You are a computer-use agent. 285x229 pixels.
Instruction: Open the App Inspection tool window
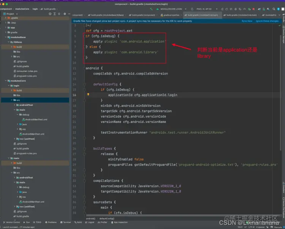tap(119, 222)
